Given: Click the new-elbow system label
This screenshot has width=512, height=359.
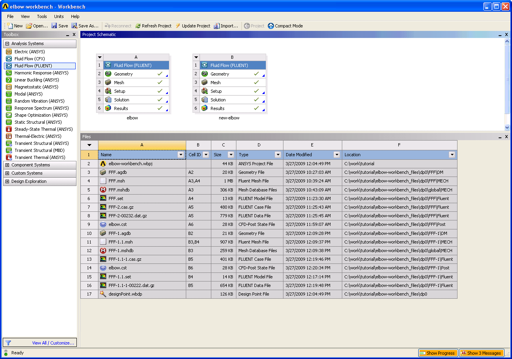Looking at the screenshot, I should point(229,118).
